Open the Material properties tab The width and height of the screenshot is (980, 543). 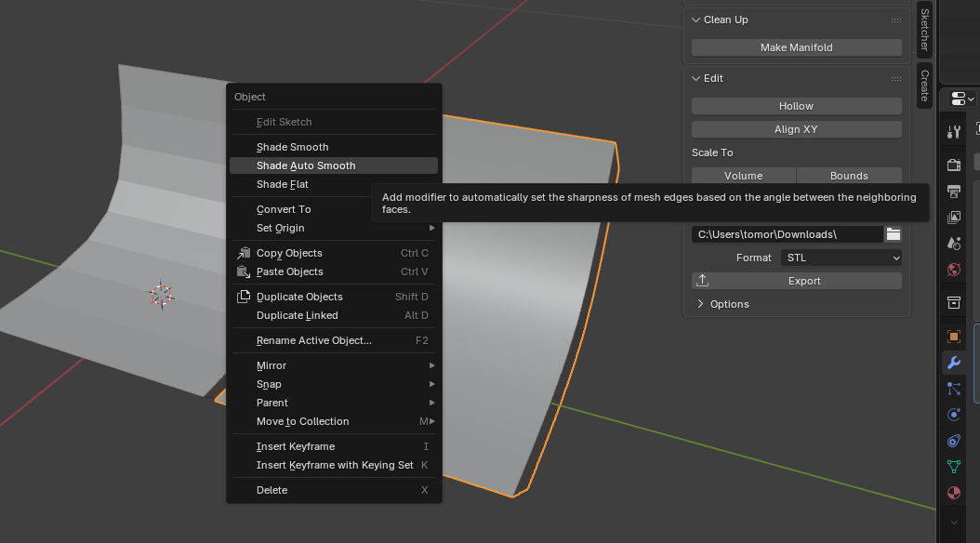point(953,493)
